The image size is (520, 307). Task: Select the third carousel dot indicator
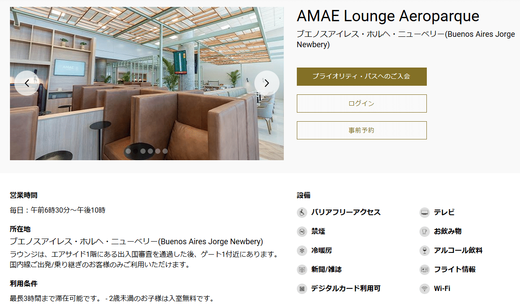point(143,151)
